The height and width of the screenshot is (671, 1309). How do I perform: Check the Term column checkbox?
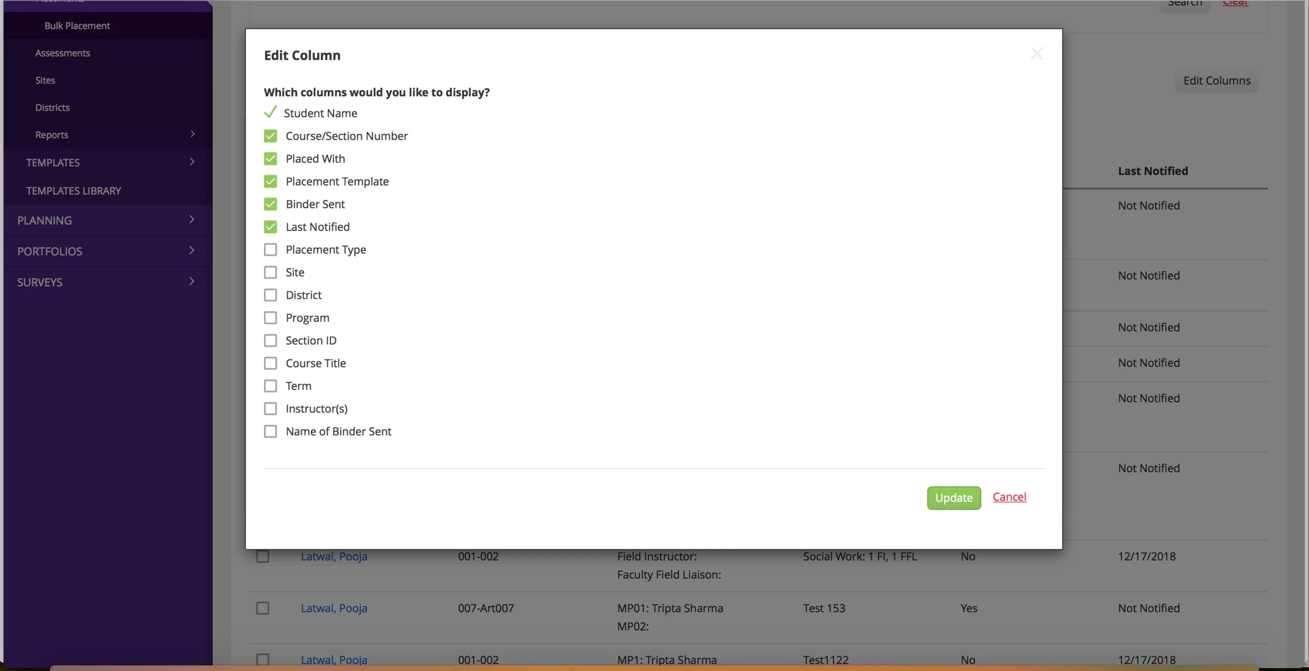270,386
